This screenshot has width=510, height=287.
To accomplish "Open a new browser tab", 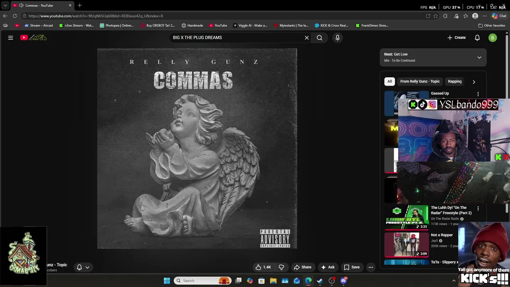I will pos(80,5).
